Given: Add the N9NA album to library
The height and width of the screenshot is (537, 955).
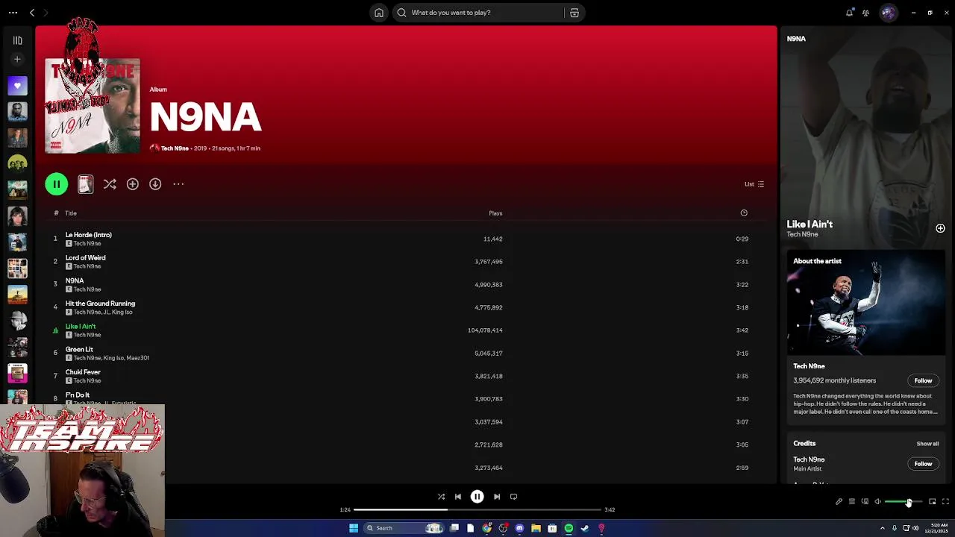Looking at the screenshot, I should click(x=132, y=184).
